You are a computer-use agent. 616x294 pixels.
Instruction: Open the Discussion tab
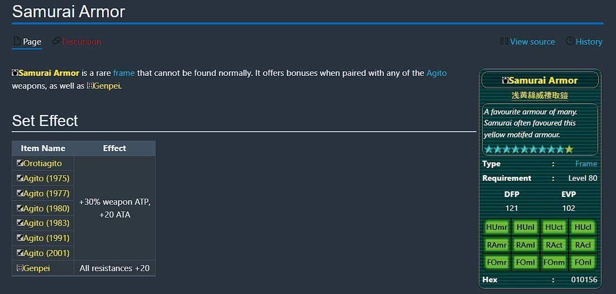[x=81, y=42]
